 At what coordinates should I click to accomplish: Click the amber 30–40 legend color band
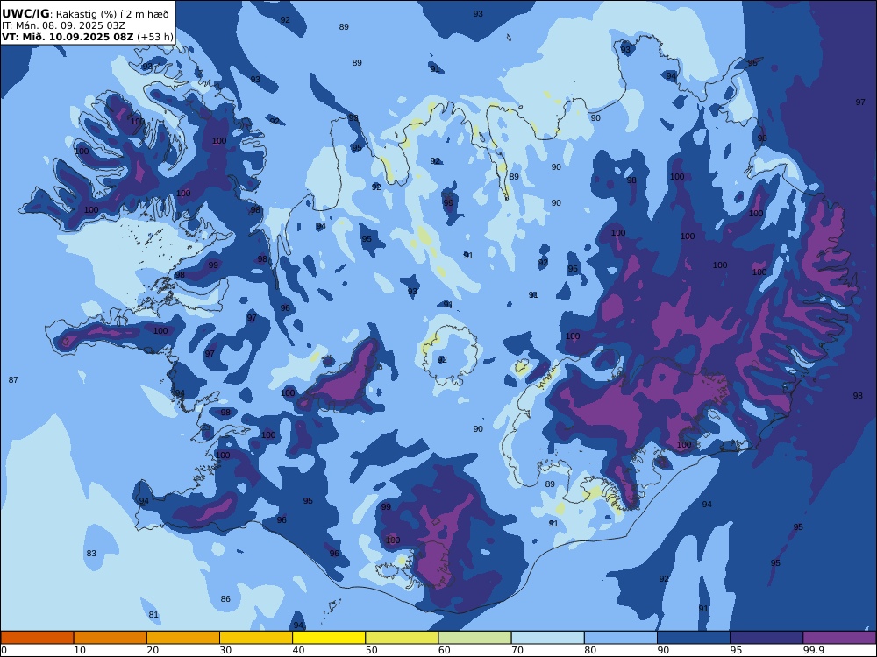(x=256, y=638)
